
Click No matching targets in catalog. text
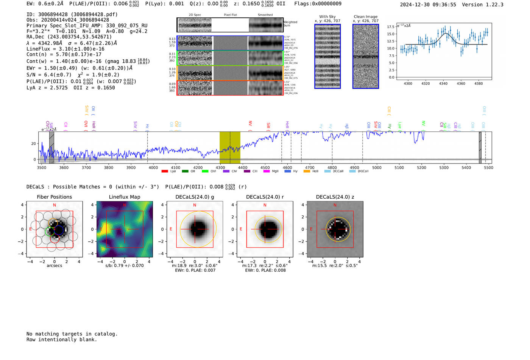pyautogui.click(x=72, y=334)
